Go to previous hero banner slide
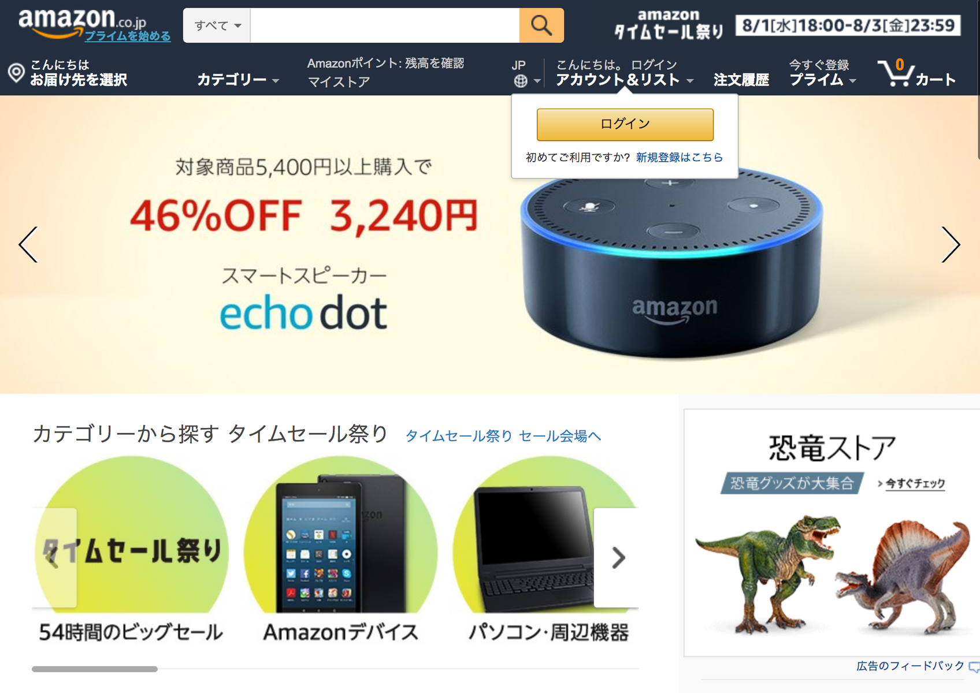Image resolution: width=980 pixels, height=693 pixels. pos(28,244)
